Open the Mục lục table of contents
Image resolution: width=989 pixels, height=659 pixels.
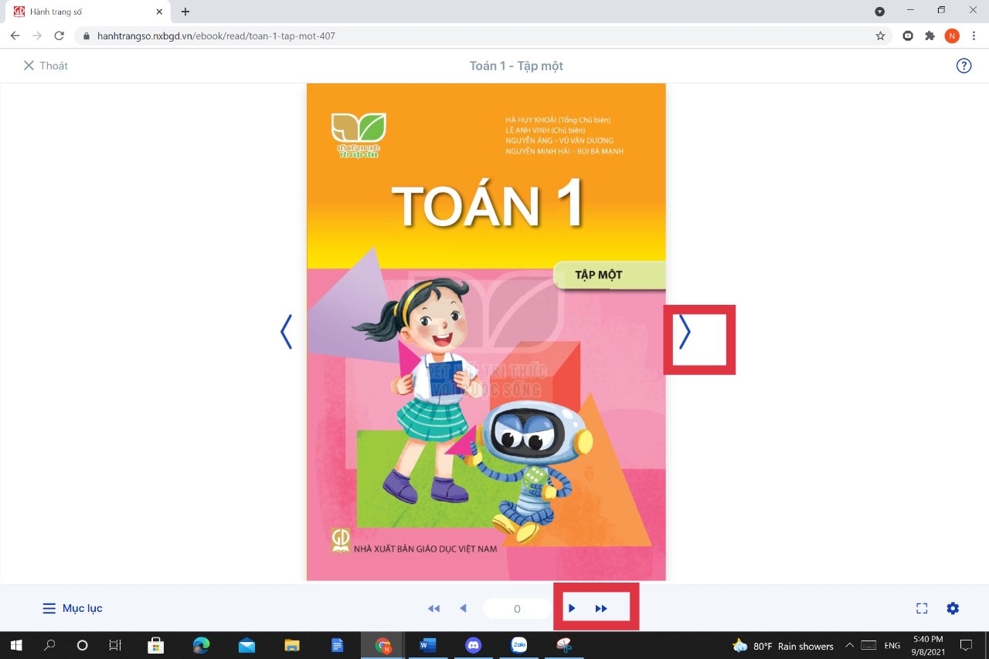click(72, 608)
